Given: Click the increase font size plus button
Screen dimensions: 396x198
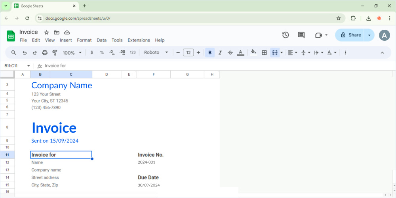Looking at the screenshot, I should point(198,53).
